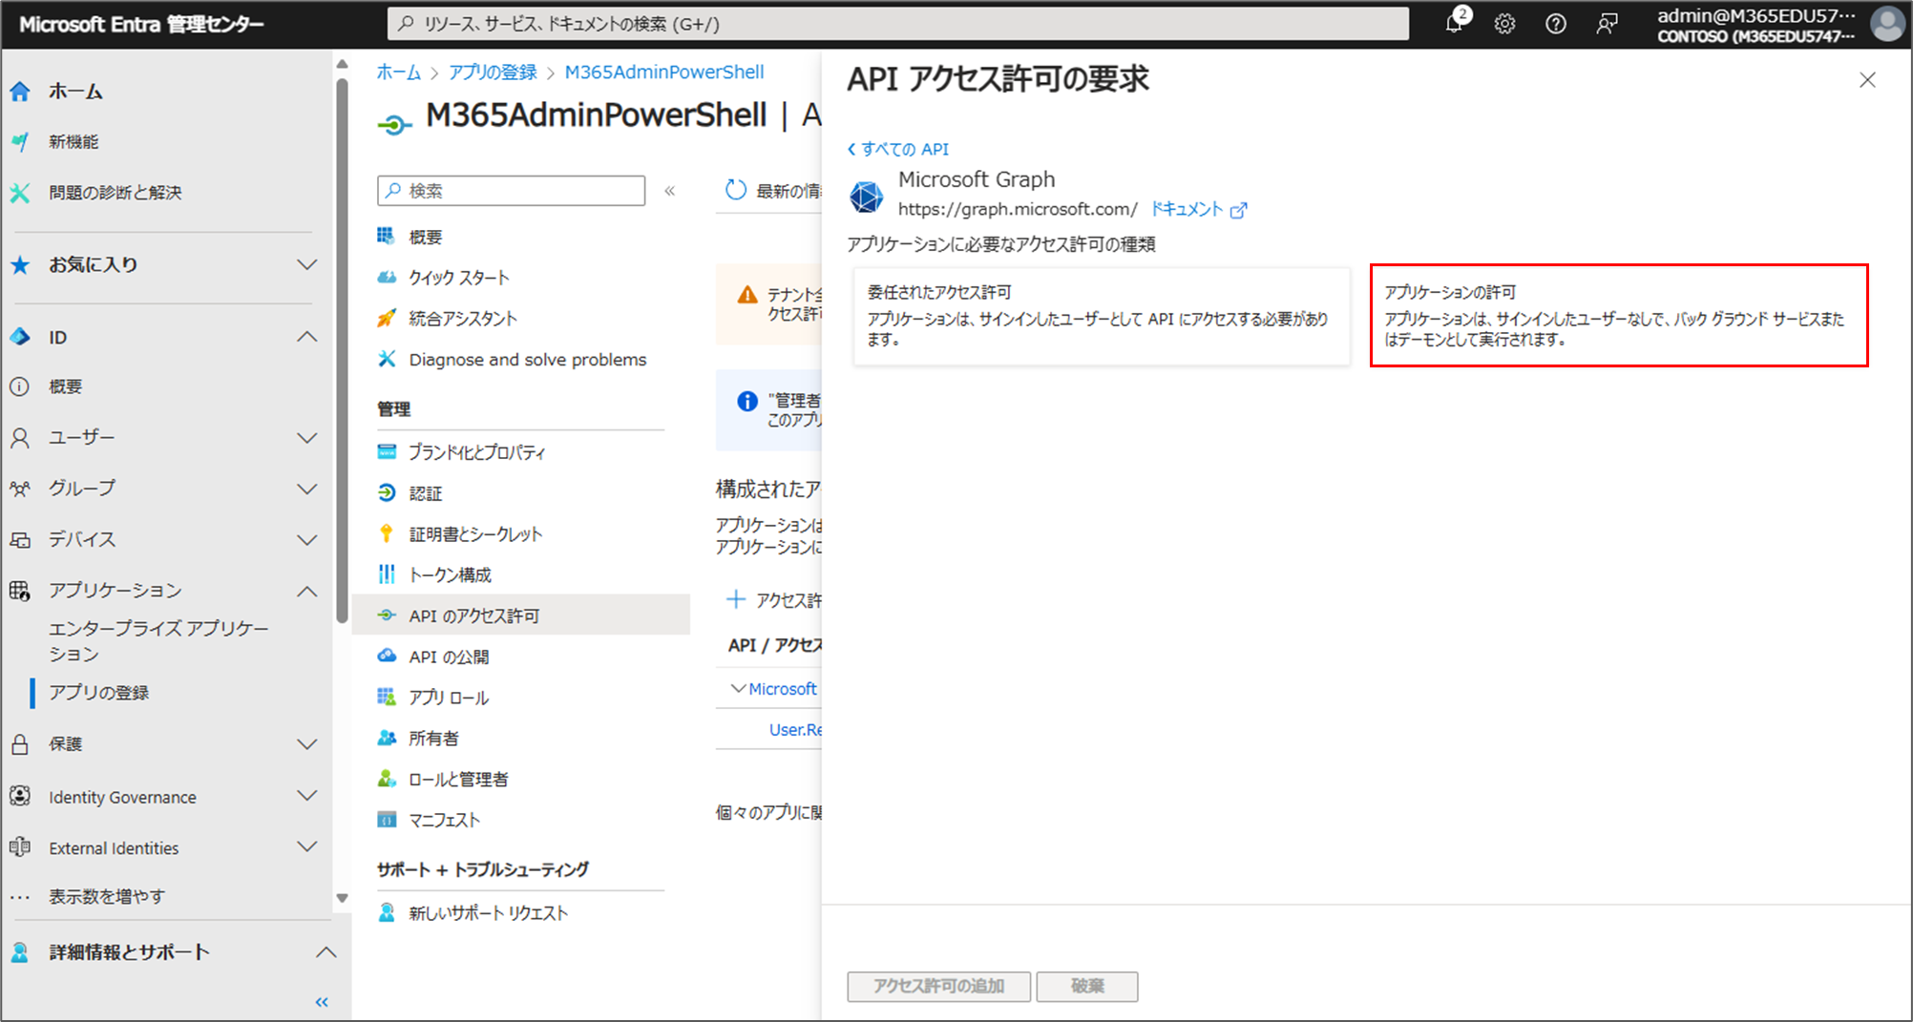Open 証明書とシークレット key icon
Screen dimensions: 1913x1022
click(x=386, y=533)
